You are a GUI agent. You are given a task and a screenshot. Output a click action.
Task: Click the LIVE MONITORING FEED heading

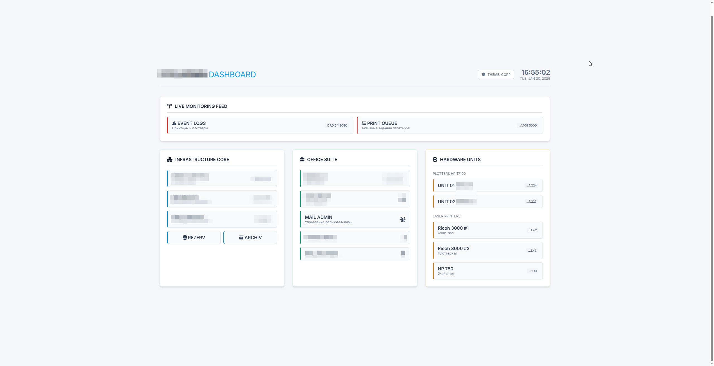(201, 106)
